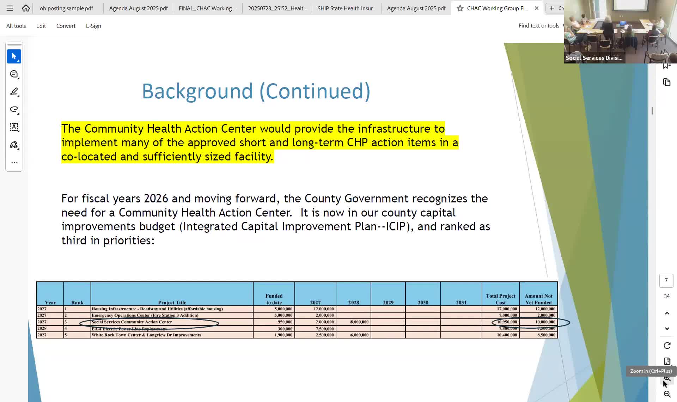The height and width of the screenshot is (402, 677).
Task: Click the vertical scrollbar thumb
Action: click(652, 111)
